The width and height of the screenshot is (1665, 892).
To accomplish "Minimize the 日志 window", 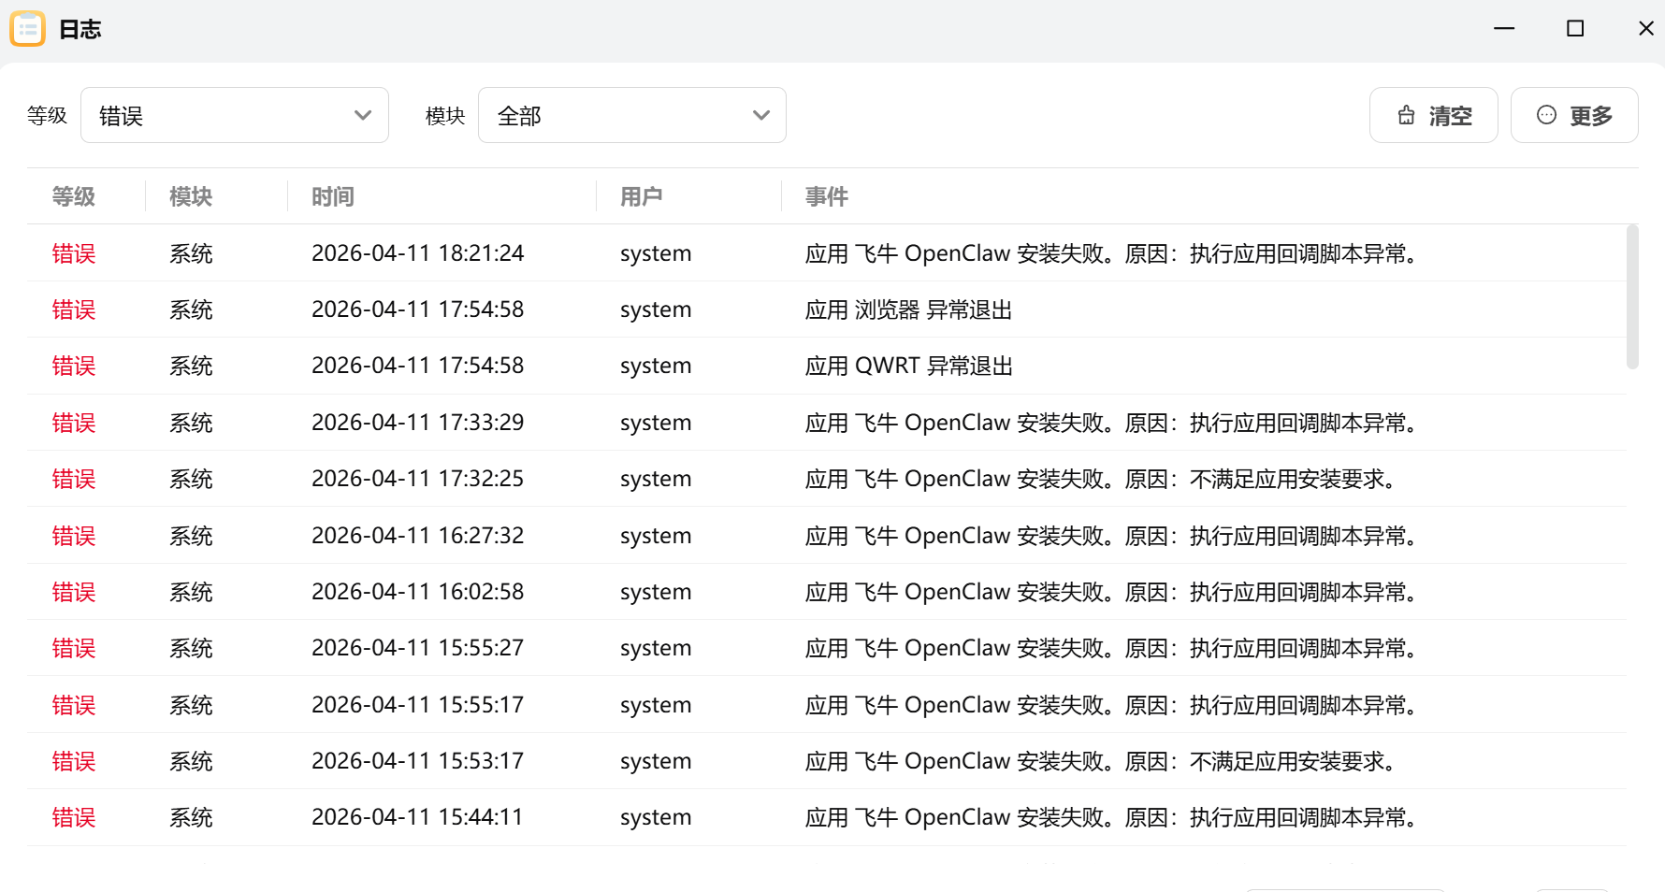I will [1504, 28].
